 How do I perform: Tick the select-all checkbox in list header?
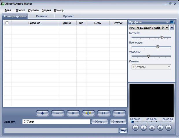click(7, 23)
